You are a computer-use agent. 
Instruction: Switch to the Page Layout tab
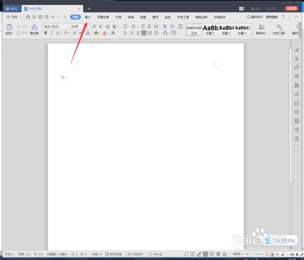[103, 17]
